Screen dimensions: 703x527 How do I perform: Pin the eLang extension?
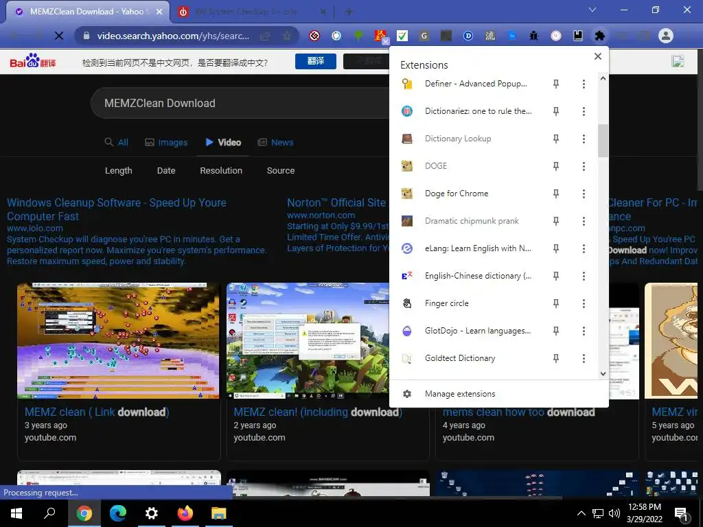pyautogui.click(x=556, y=248)
